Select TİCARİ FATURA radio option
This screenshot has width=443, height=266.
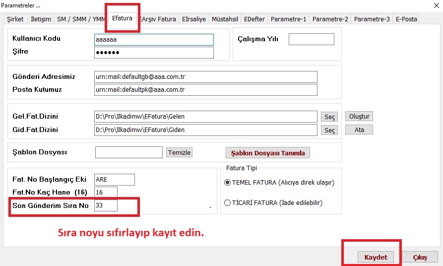tap(228, 202)
